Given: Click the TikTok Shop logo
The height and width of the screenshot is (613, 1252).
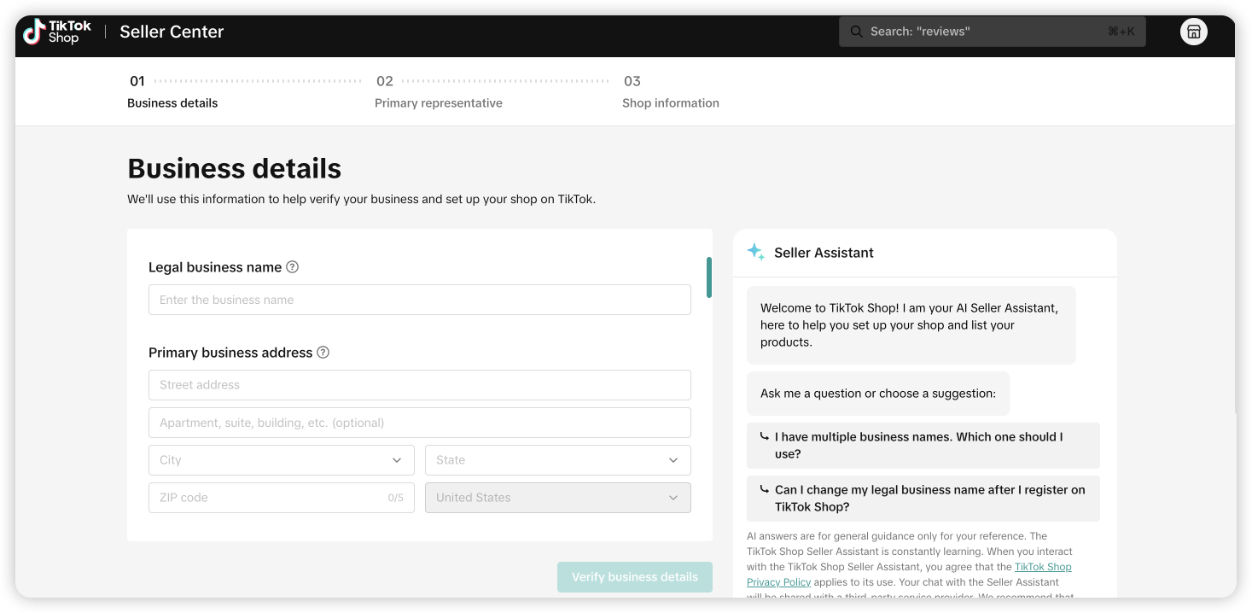Looking at the screenshot, I should pyautogui.click(x=57, y=32).
